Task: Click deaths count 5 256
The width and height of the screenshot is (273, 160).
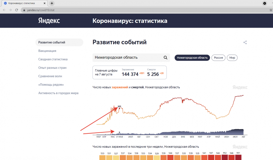Action: [x=153, y=74]
